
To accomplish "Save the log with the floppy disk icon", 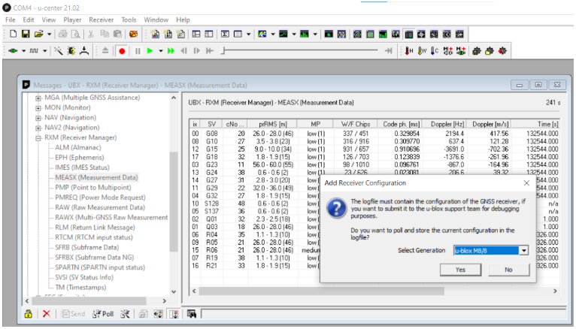I will (x=26, y=34).
